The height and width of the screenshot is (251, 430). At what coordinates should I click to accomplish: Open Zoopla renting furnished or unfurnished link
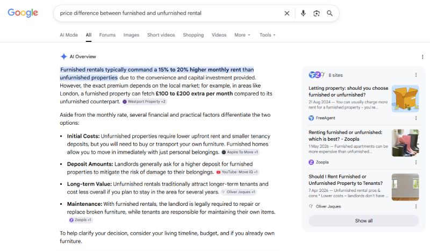coord(345,135)
